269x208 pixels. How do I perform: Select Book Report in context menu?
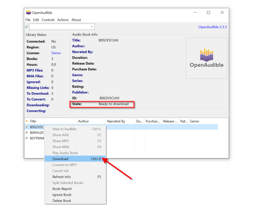click(x=75, y=189)
